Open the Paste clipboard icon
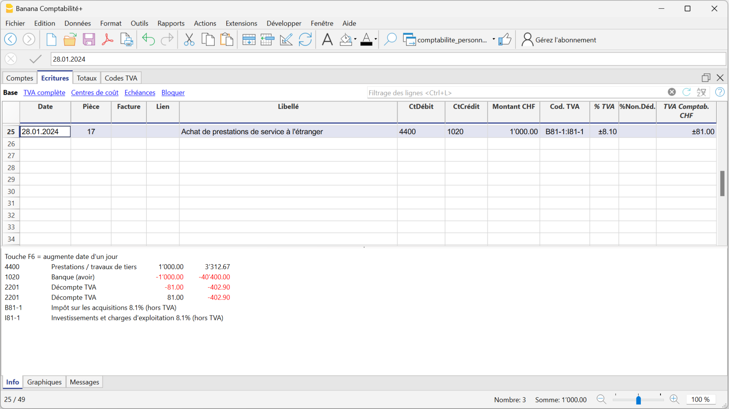 coord(226,39)
